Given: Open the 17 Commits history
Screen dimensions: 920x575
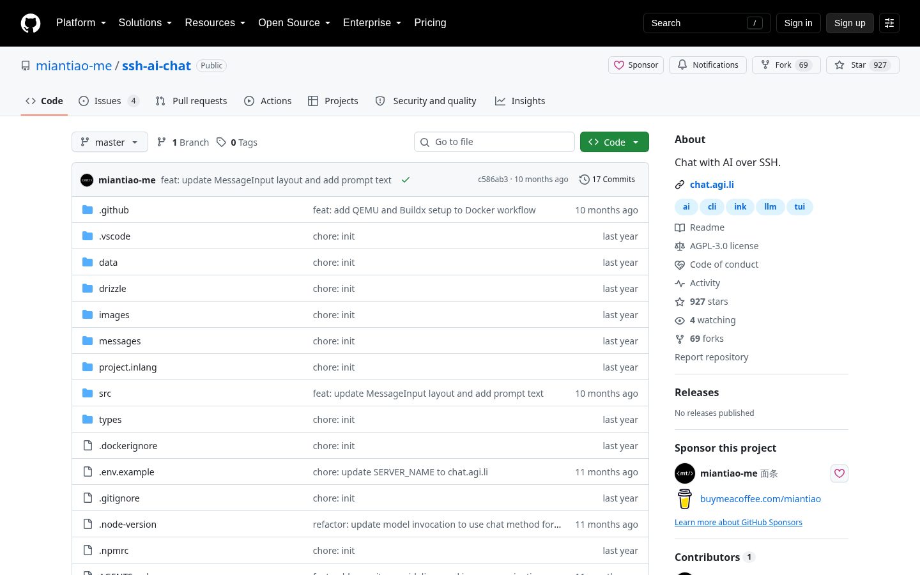Looking at the screenshot, I should click(607, 180).
